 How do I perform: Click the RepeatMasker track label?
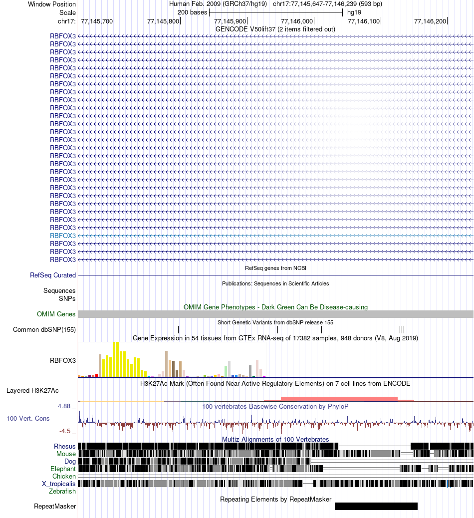click(x=55, y=507)
